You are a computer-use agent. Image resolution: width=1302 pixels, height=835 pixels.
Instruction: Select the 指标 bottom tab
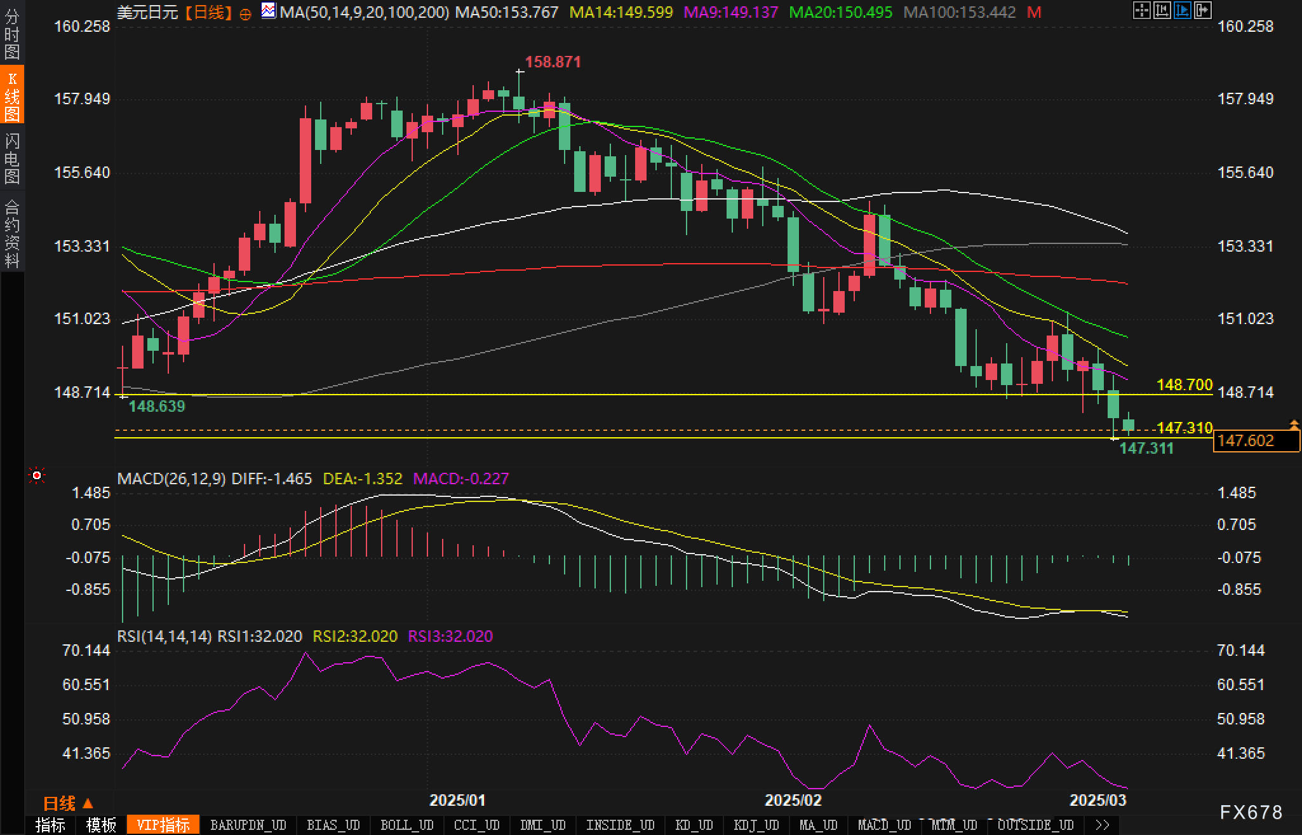[x=50, y=825]
